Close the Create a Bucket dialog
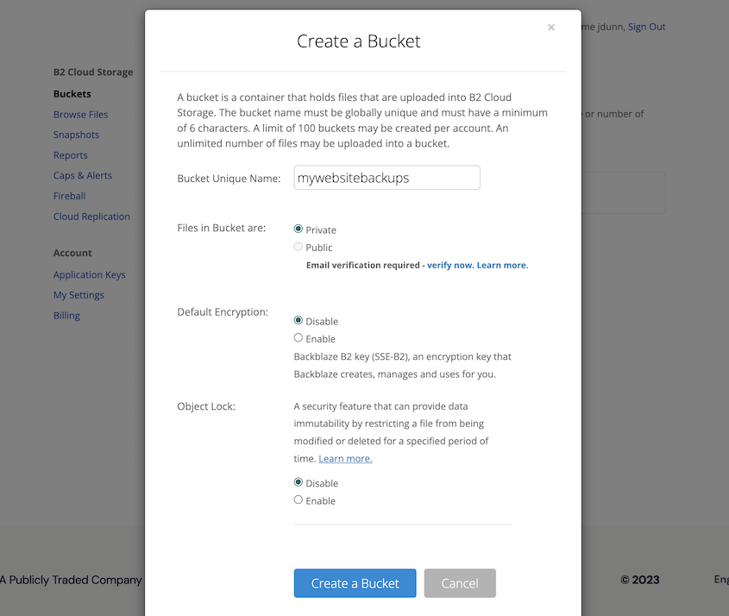 (x=551, y=28)
